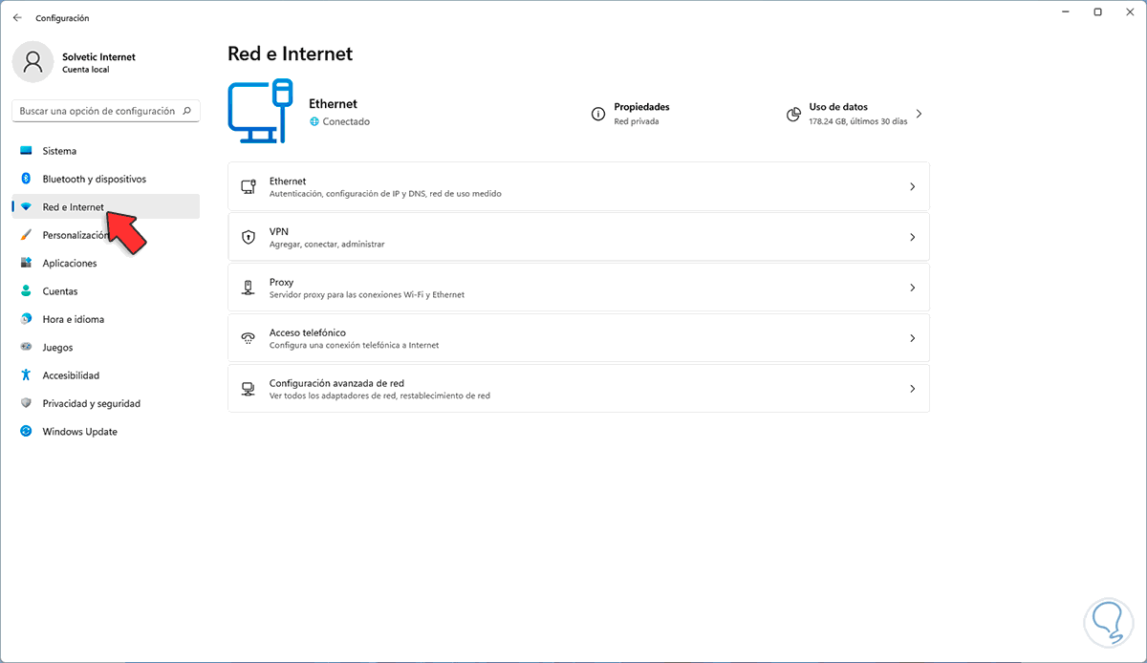Maximize the Configuración window
Viewport: 1147px width, 663px height.
[1097, 12]
